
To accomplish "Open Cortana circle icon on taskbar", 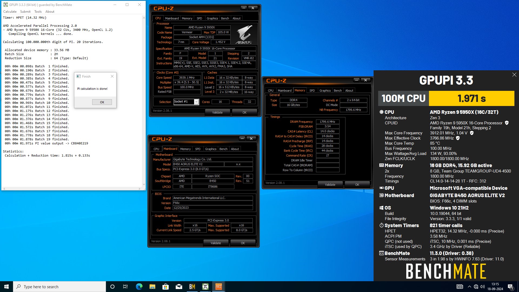I will [112, 287].
